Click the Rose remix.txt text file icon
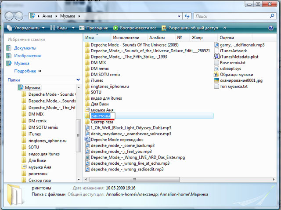The width and height of the screenshot is (281, 210). pyautogui.click(x=216, y=62)
